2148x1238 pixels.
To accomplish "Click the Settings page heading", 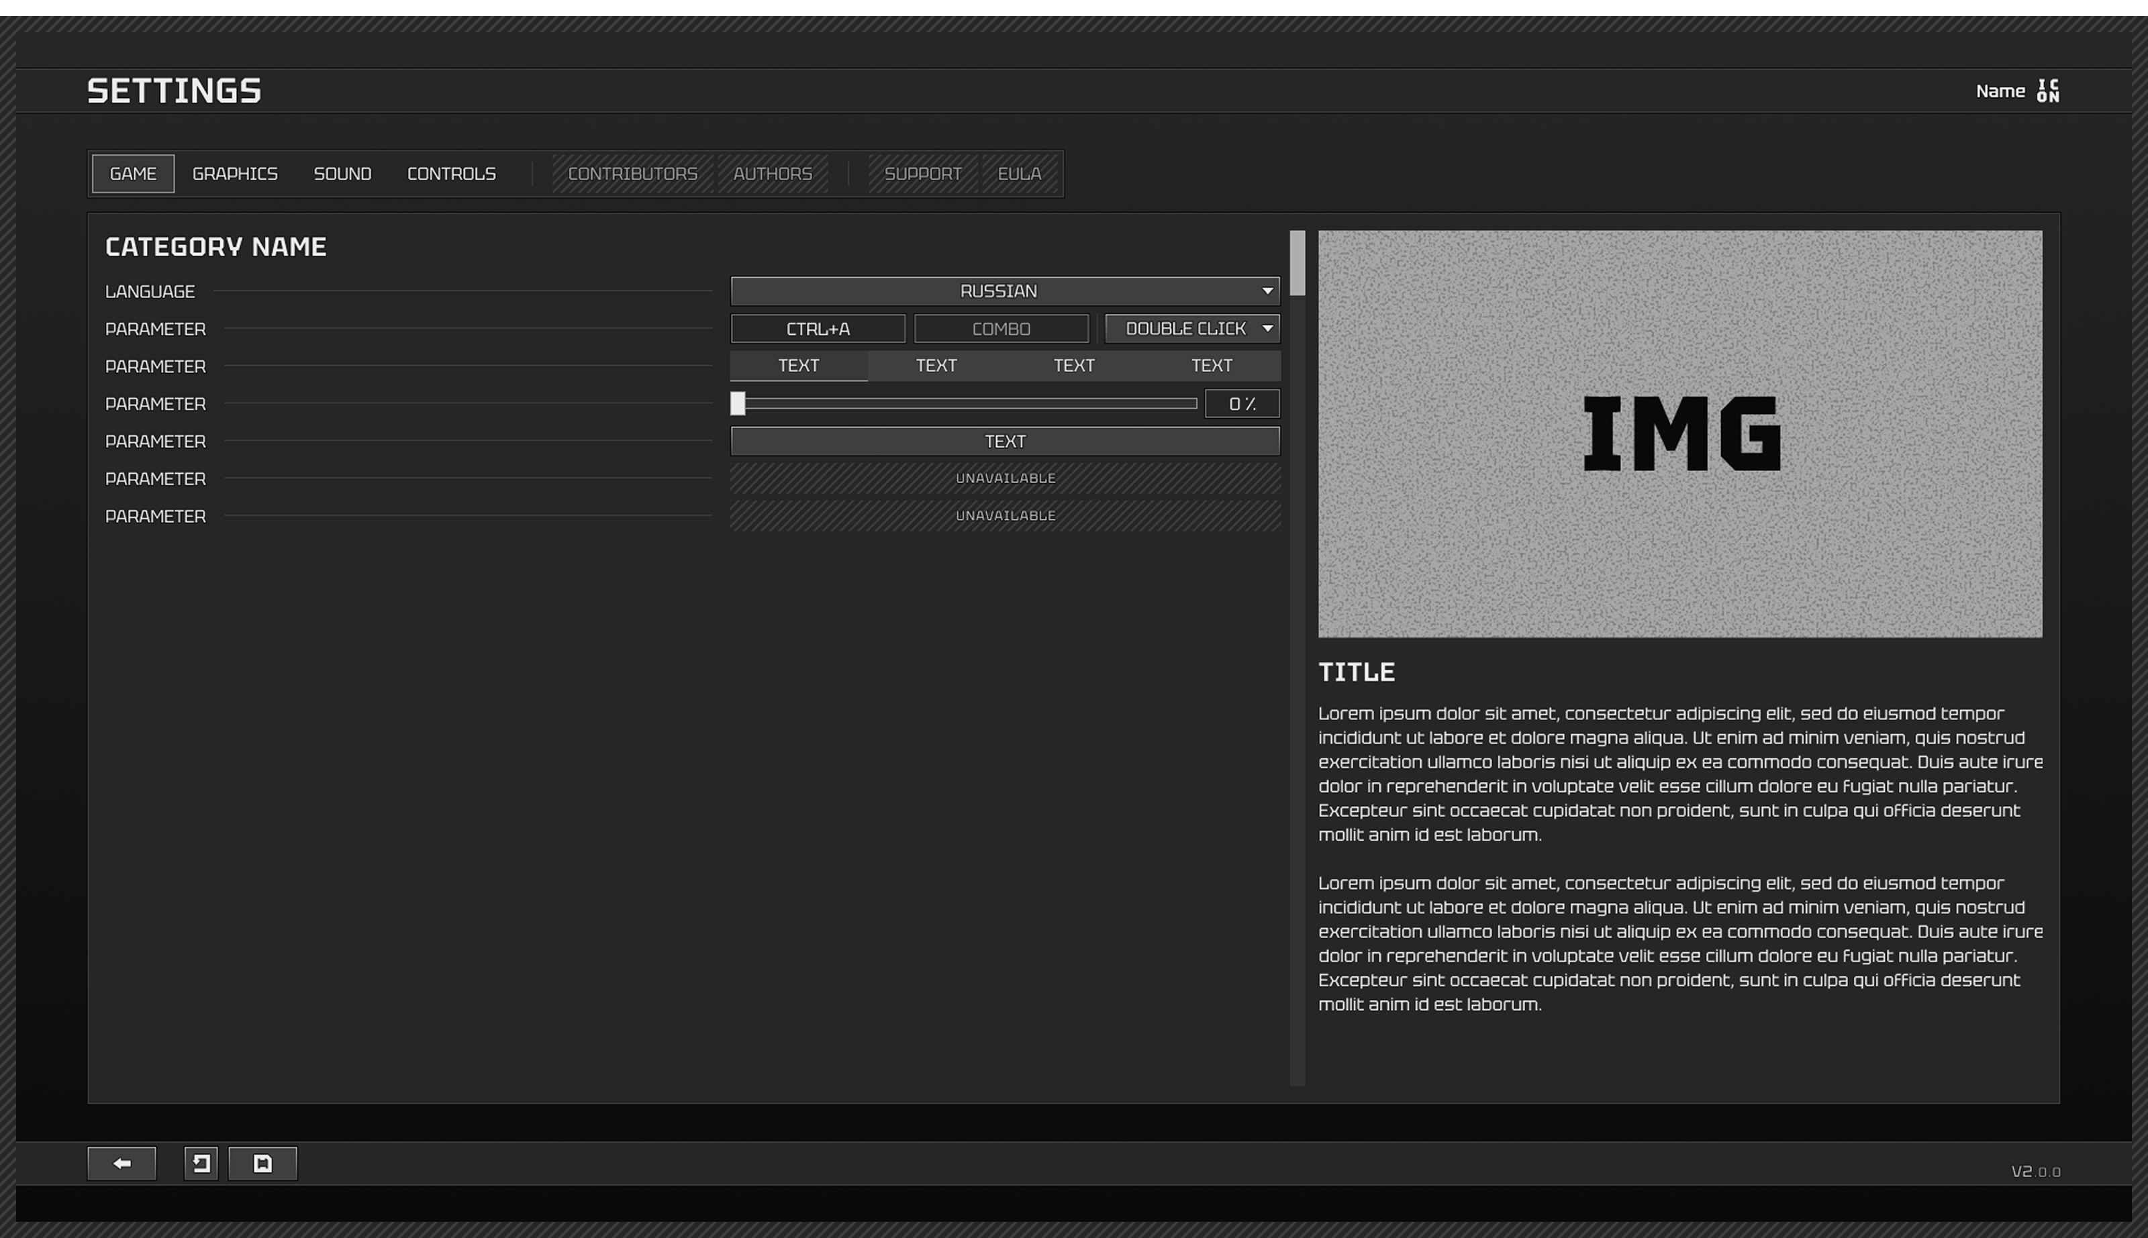I will click(175, 91).
